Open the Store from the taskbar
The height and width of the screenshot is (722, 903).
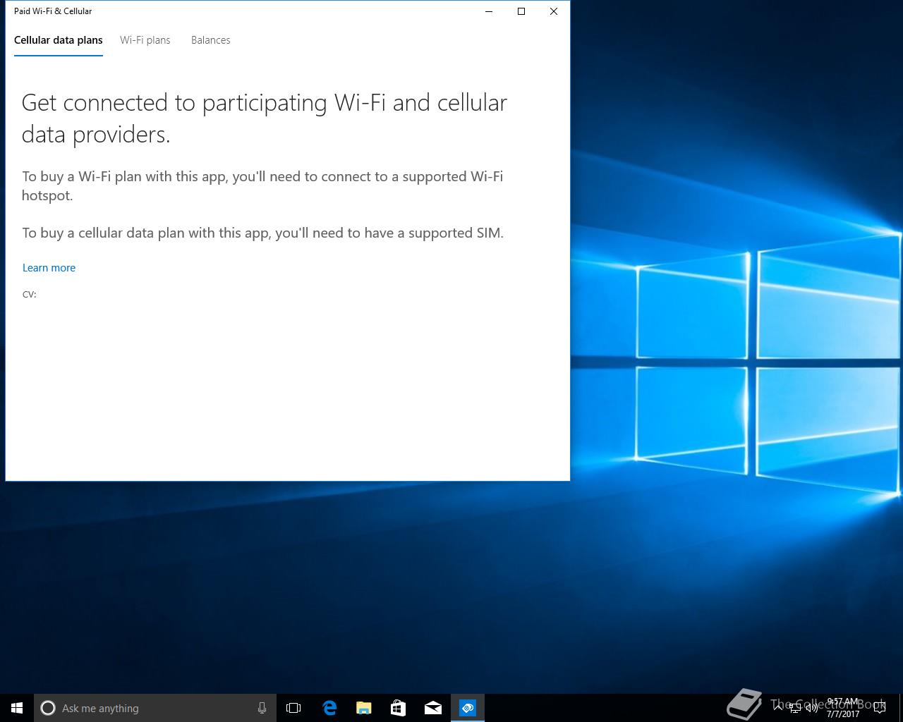click(x=398, y=708)
